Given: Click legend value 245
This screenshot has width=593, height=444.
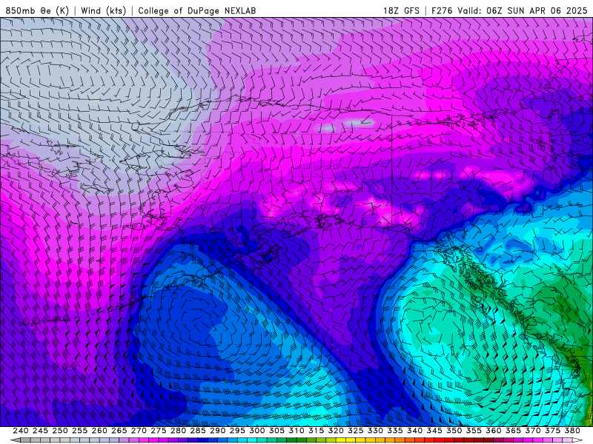Looking at the screenshot, I should 40,431.
